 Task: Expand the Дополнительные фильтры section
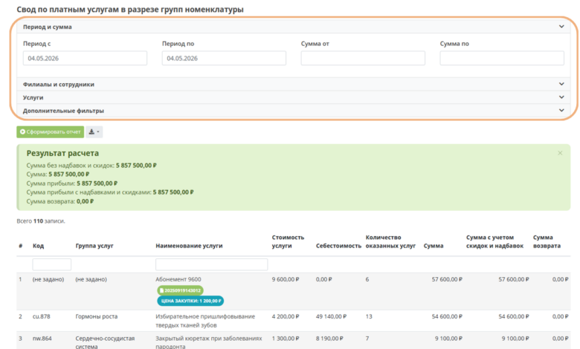coord(294,111)
